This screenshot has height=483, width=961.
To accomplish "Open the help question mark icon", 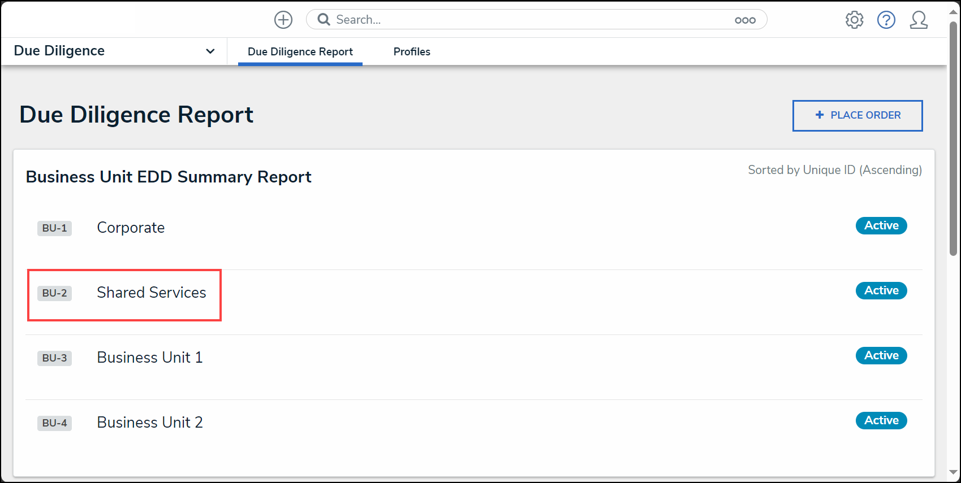I will click(886, 20).
